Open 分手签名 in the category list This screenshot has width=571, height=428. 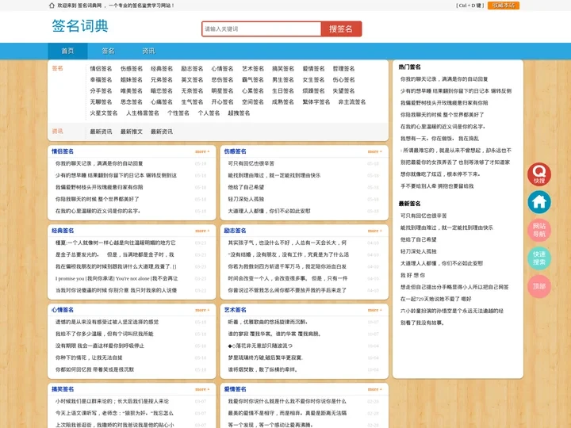point(101,90)
